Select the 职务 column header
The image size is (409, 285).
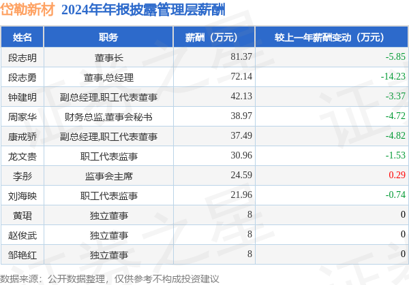[x=108, y=37]
